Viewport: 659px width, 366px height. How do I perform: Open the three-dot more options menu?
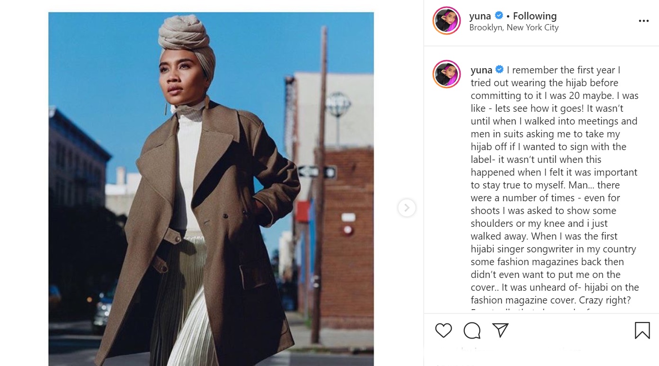pos(643,21)
